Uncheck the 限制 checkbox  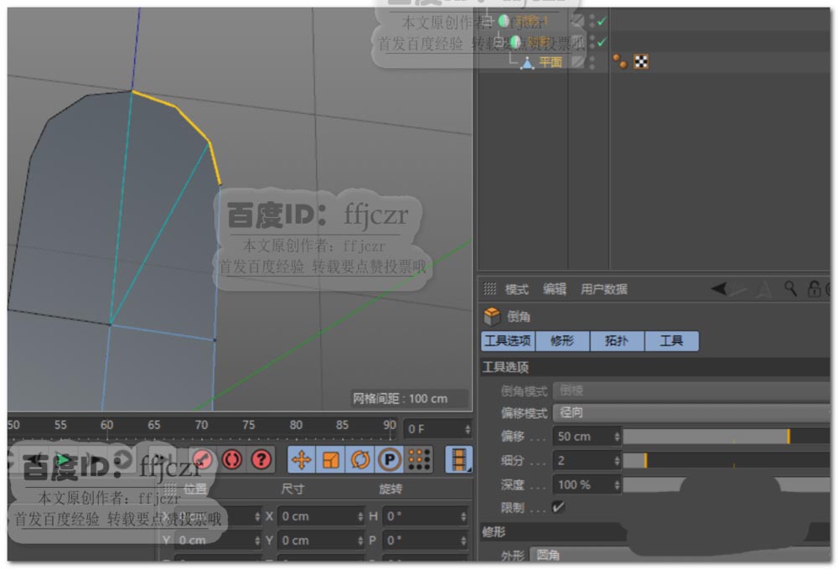point(558,507)
